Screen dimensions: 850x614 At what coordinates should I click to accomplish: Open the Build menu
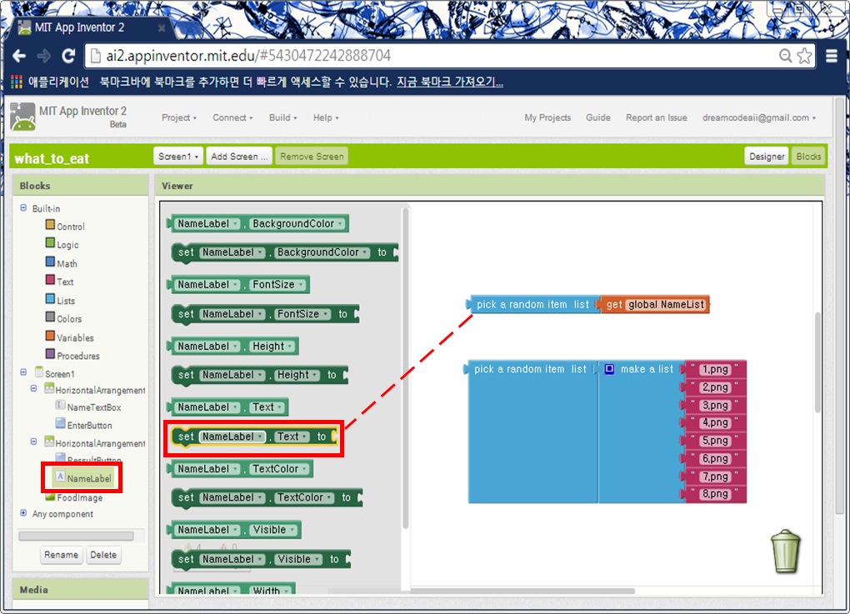283,117
